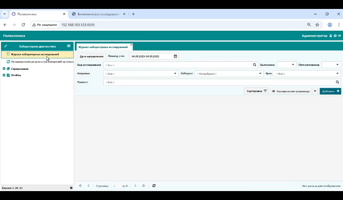The width and height of the screenshot is (343, 200).
Task: Open the calendar picker for the period field
Action: pyautogui.click(x=175, y=56)
